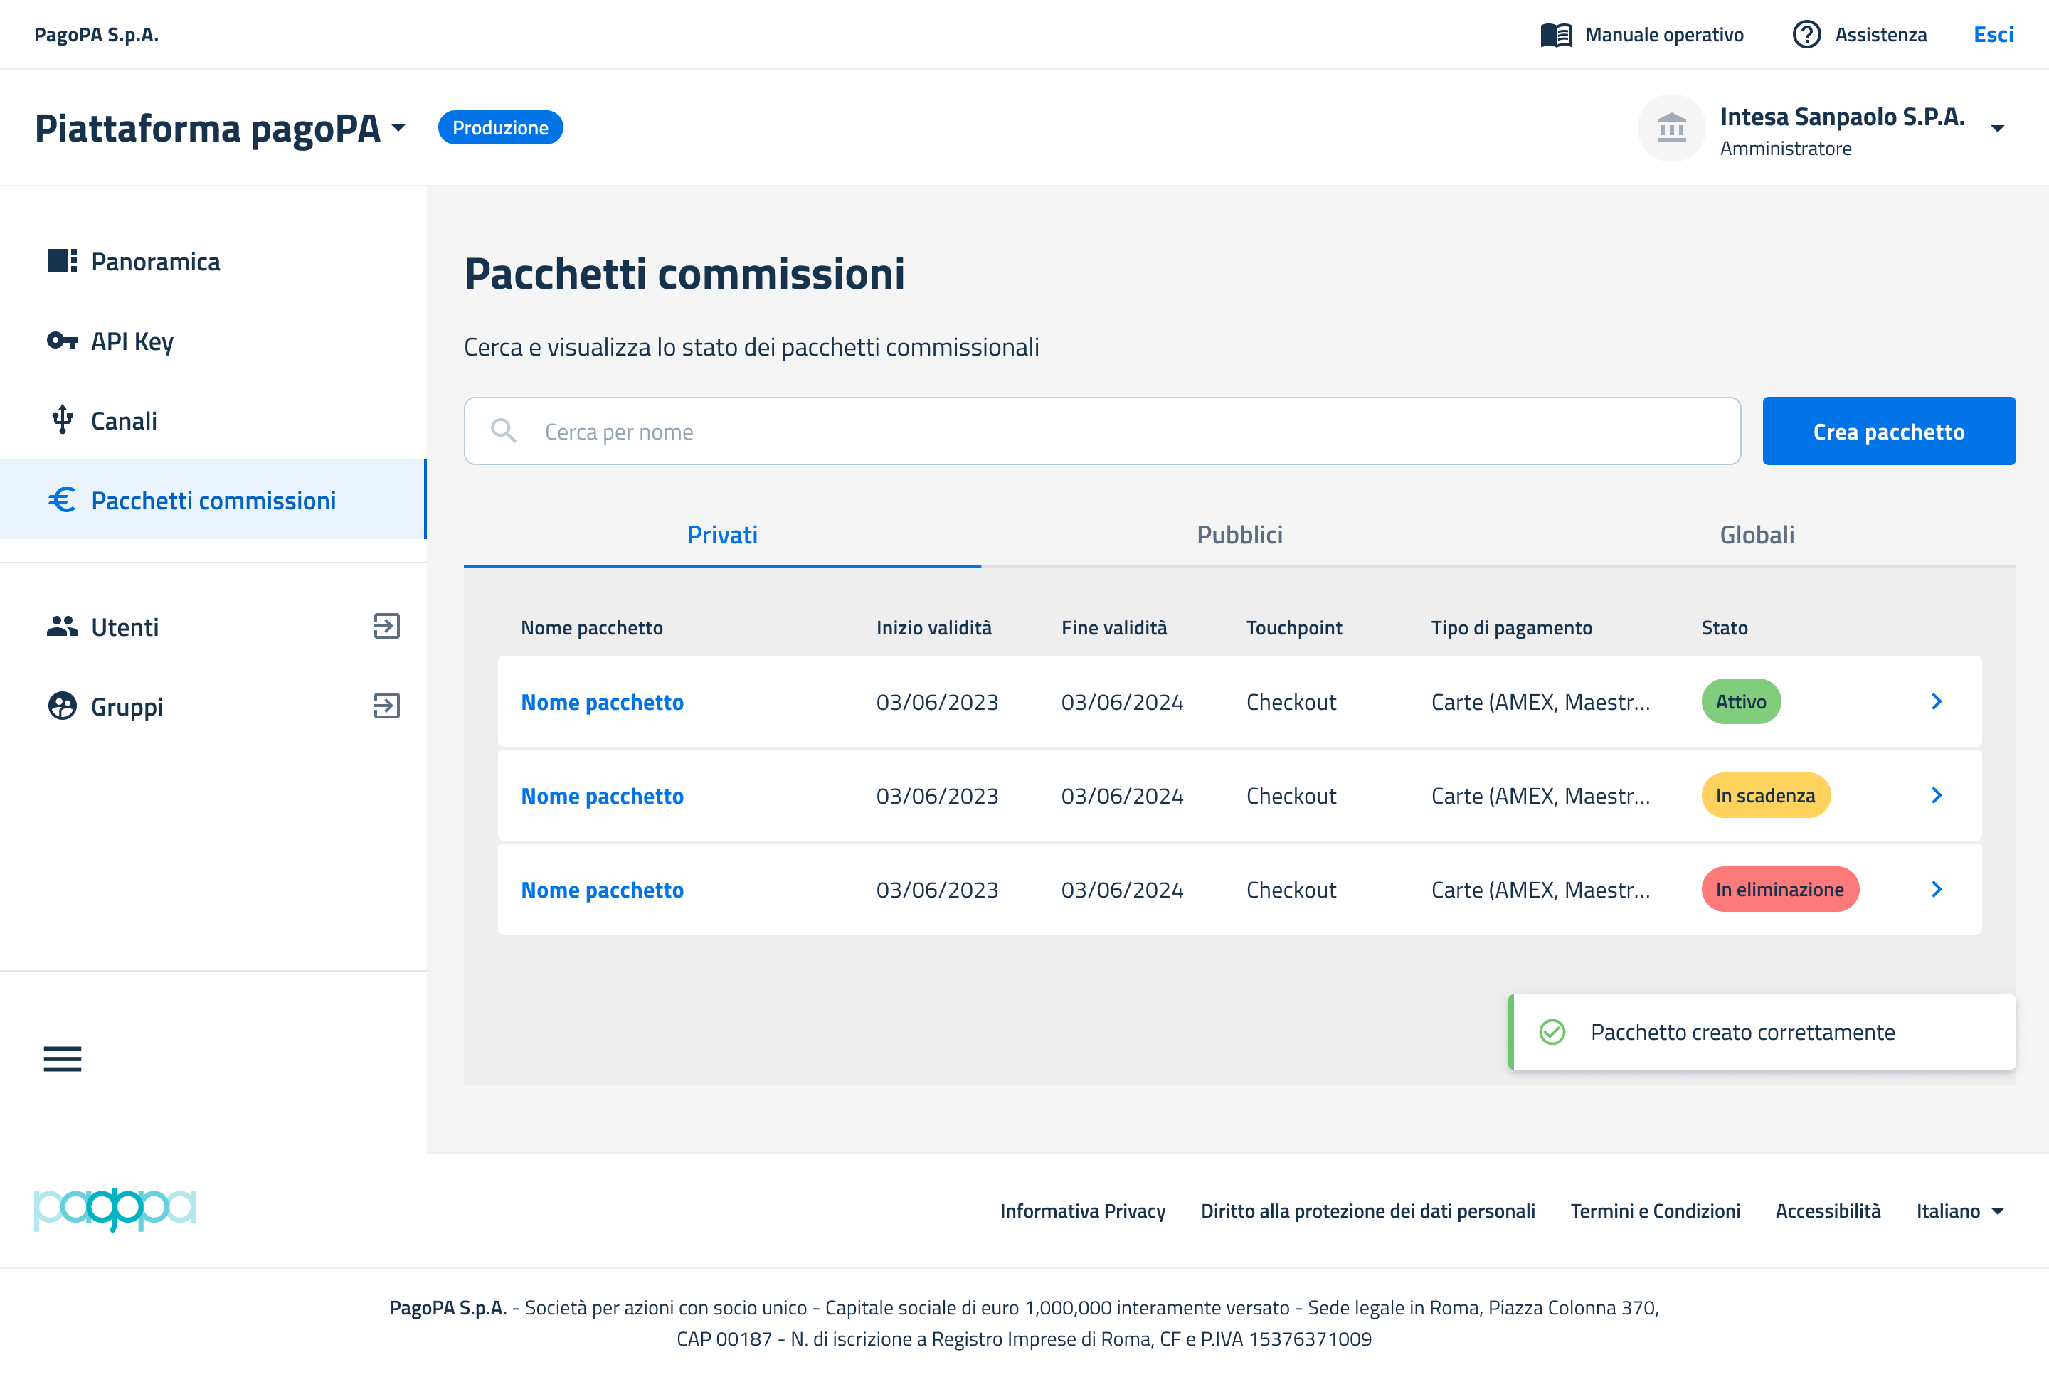Click the Assistenza help icon
This screenshot has width=2049, height=1377.
(x=1806, y=34)
